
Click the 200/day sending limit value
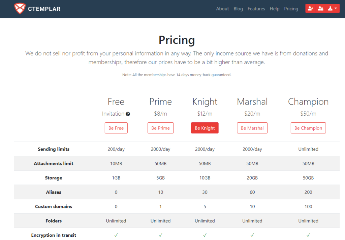(x=116, y=149)
